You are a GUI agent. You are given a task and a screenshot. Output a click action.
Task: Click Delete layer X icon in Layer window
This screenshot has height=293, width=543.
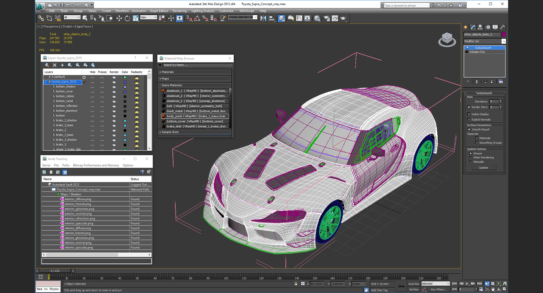[x=55, y=65]
